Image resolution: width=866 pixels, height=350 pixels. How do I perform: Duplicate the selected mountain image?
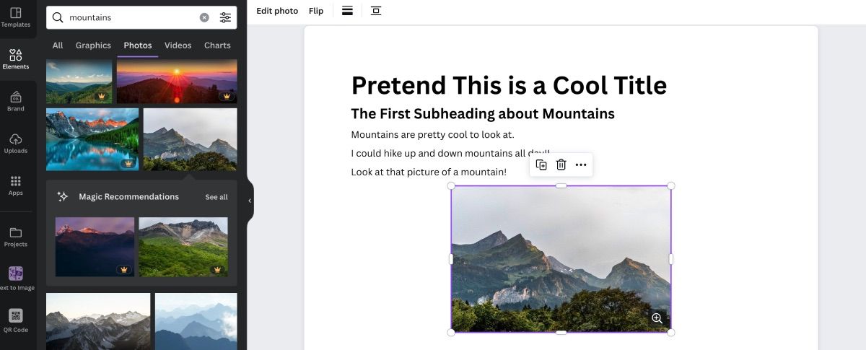[541, 165]
